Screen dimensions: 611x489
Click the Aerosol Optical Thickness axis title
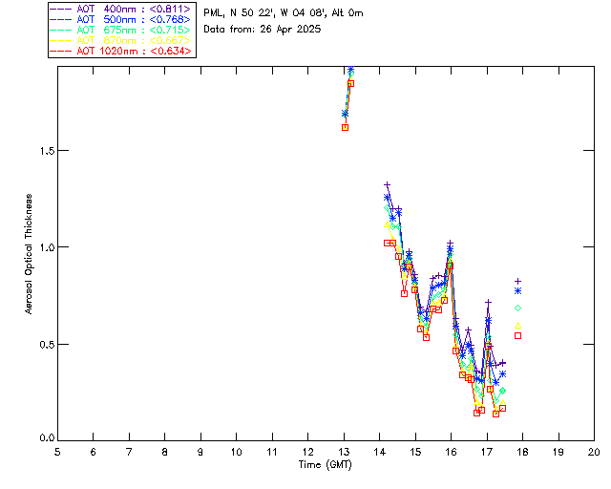pyautogui.click(x=30, y=255)
